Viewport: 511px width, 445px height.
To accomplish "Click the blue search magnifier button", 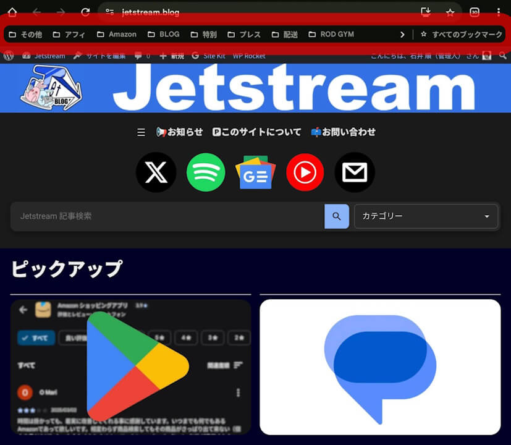I will (x=337, y=216).
